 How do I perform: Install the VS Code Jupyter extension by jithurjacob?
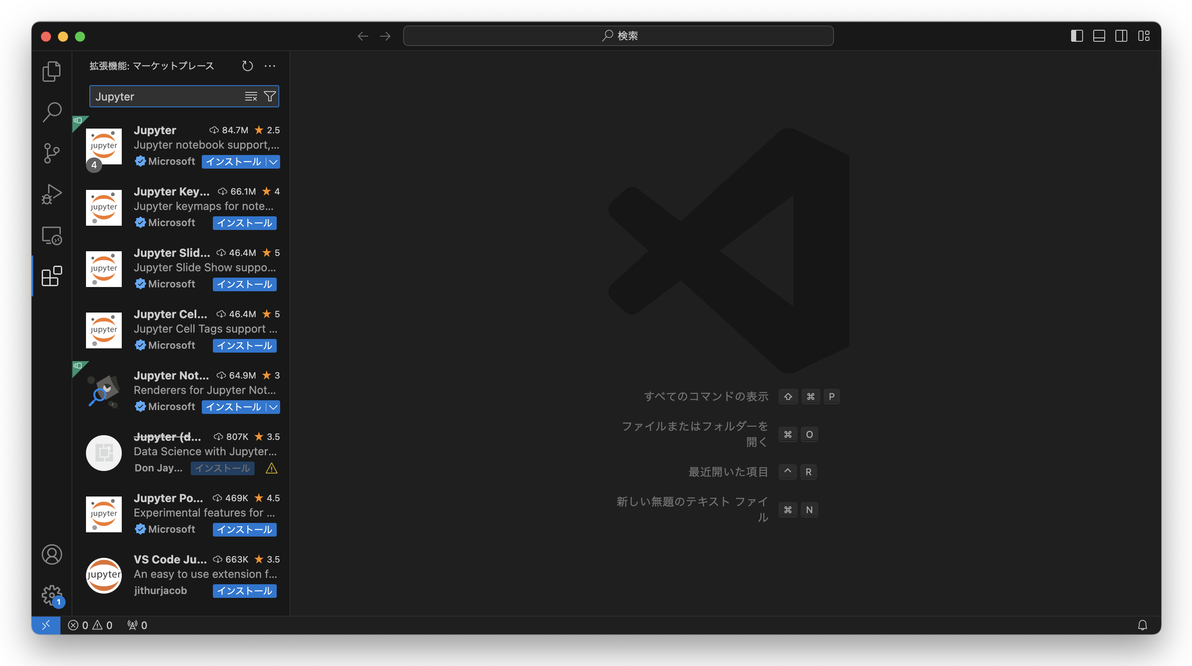click(244, 591)
